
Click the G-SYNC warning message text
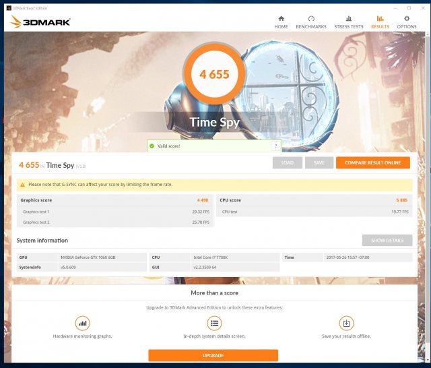tap(100, 185)
